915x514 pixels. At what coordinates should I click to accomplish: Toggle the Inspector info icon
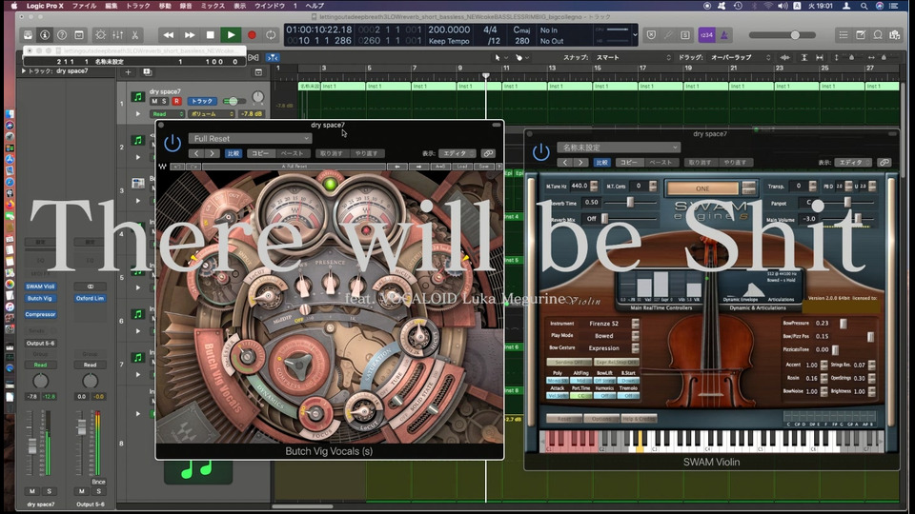click(x=45, y=35)
